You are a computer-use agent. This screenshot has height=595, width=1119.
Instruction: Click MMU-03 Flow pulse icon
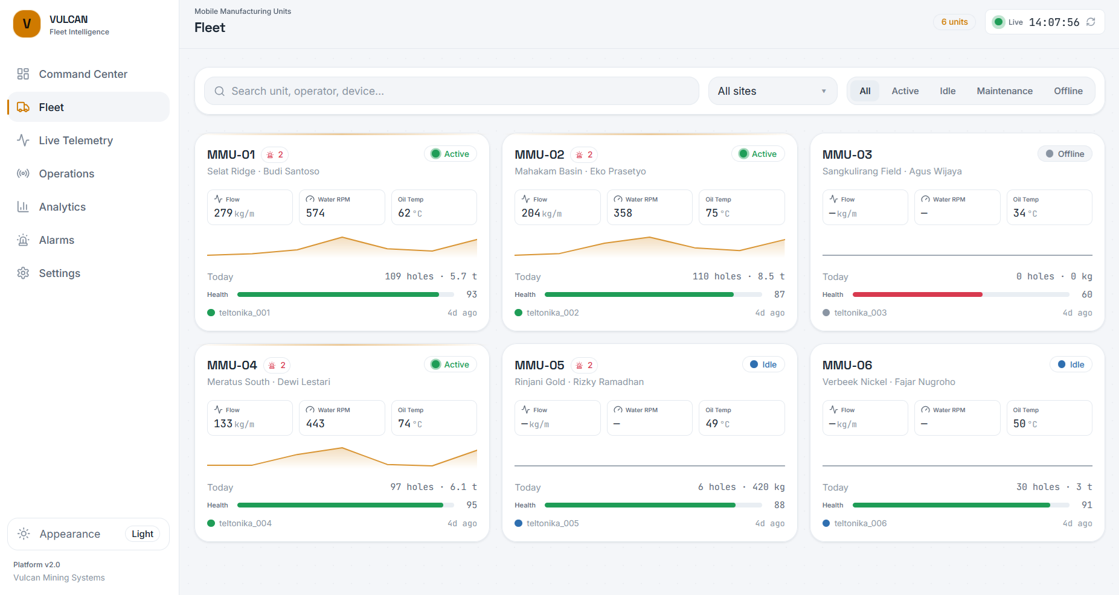[x=834, y=199]
